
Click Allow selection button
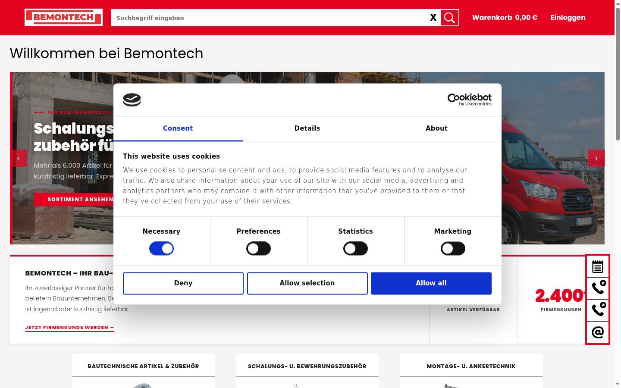(x=307, y=283)
